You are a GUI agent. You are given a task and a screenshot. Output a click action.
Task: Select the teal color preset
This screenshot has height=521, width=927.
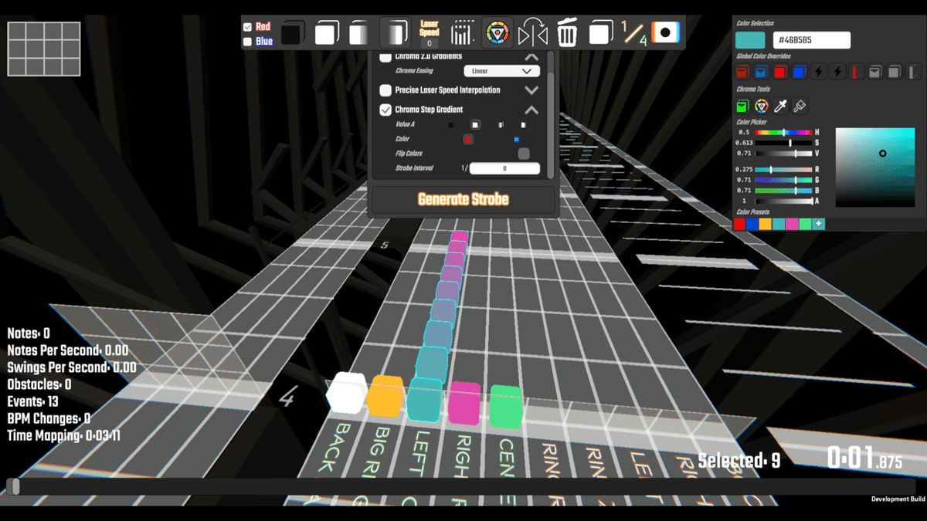779,224
